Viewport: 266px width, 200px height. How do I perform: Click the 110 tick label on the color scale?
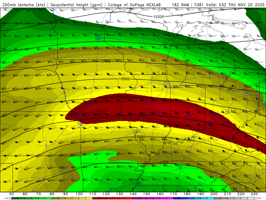coord(93,194)
